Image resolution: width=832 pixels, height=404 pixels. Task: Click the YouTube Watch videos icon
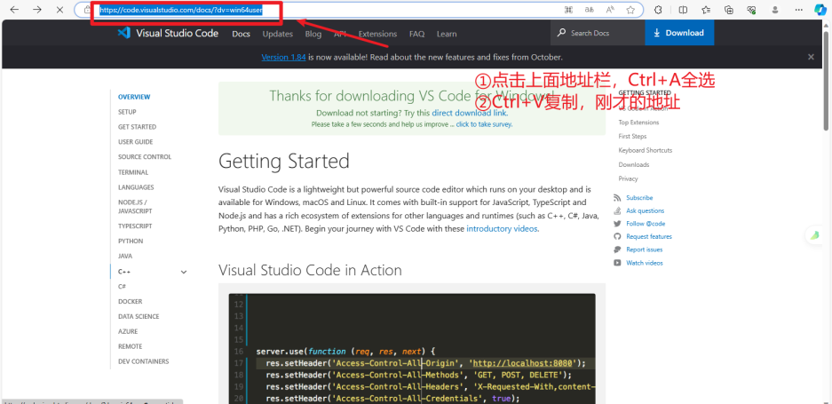(617, 263)
